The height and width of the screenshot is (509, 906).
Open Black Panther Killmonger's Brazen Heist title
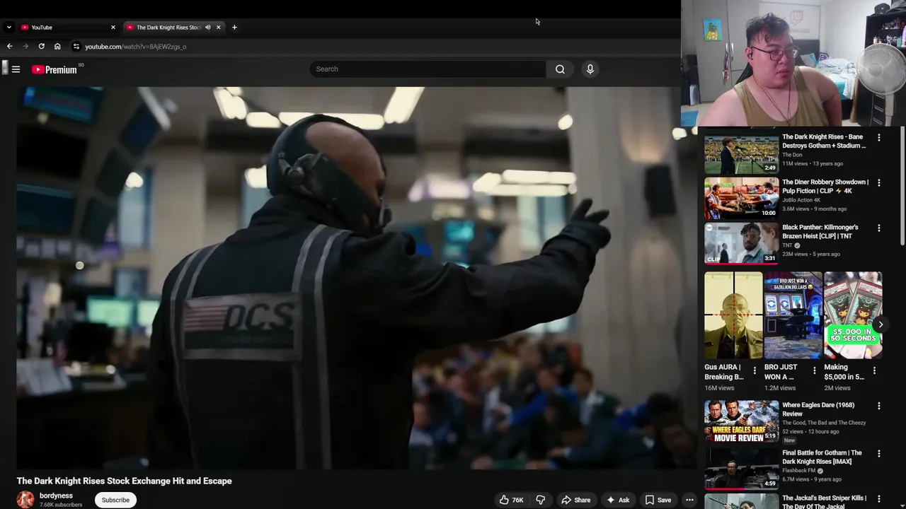(820, 232)
